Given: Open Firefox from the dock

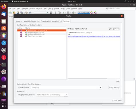Looking at the screenshot, I should (x=4, y=7).
